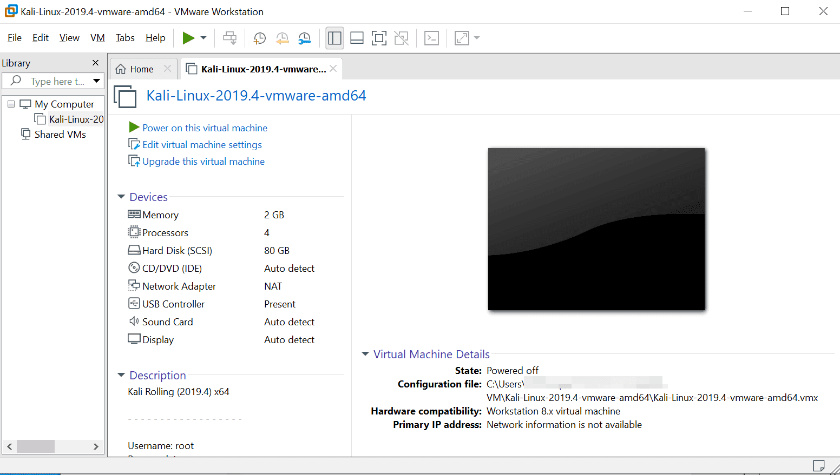Screen dimensions: 840x475
Task: Click the library scrollbar left arrow
Action: [x=9, y=446]
